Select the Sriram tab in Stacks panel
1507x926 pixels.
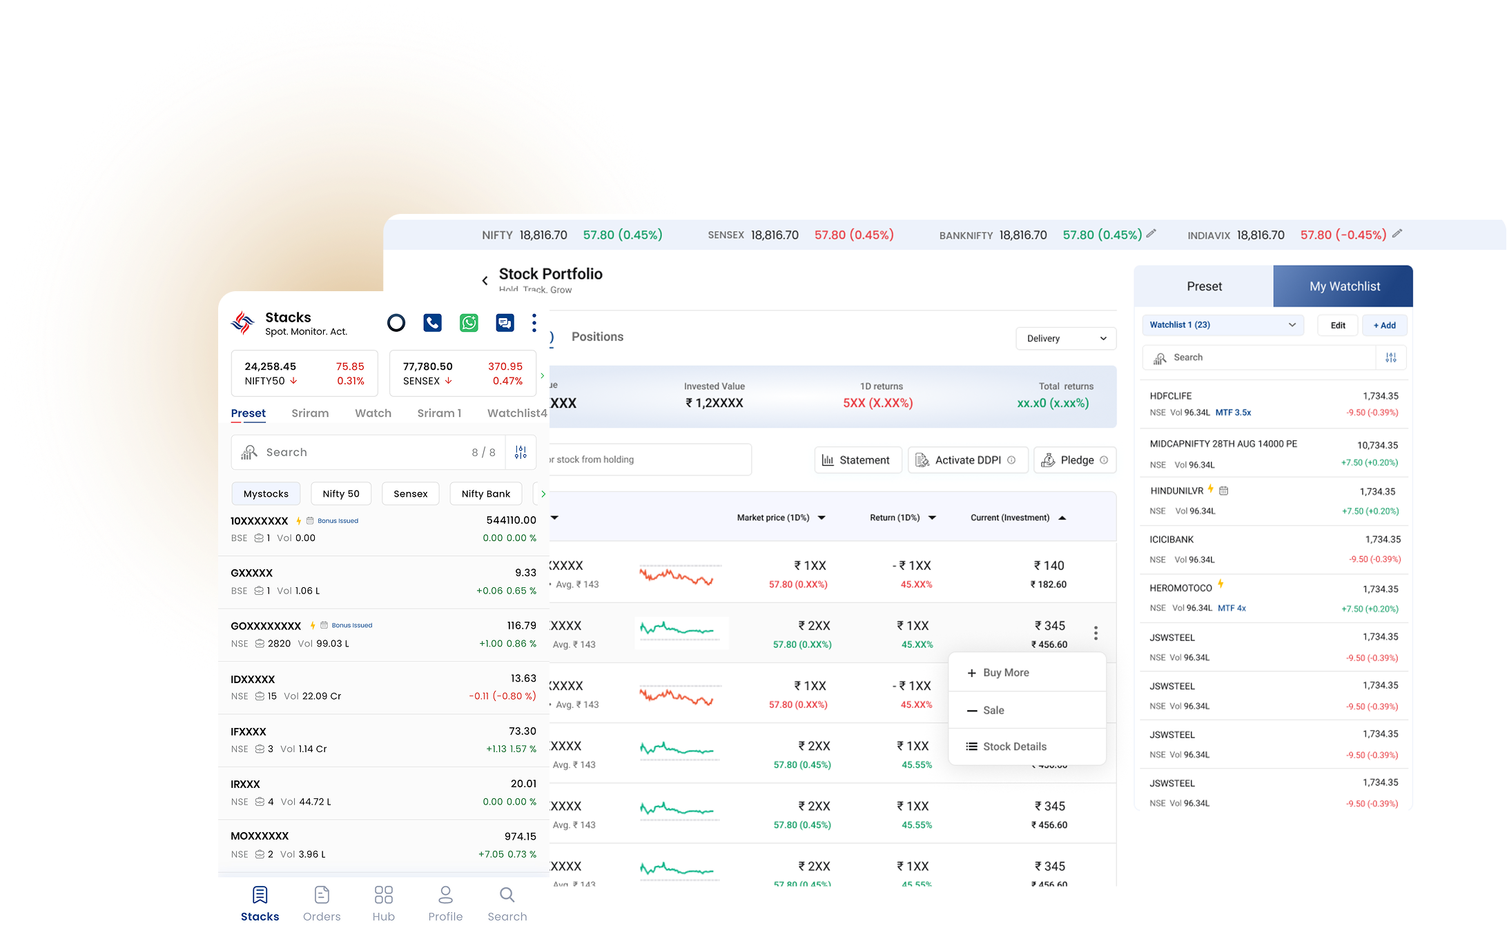310,413
